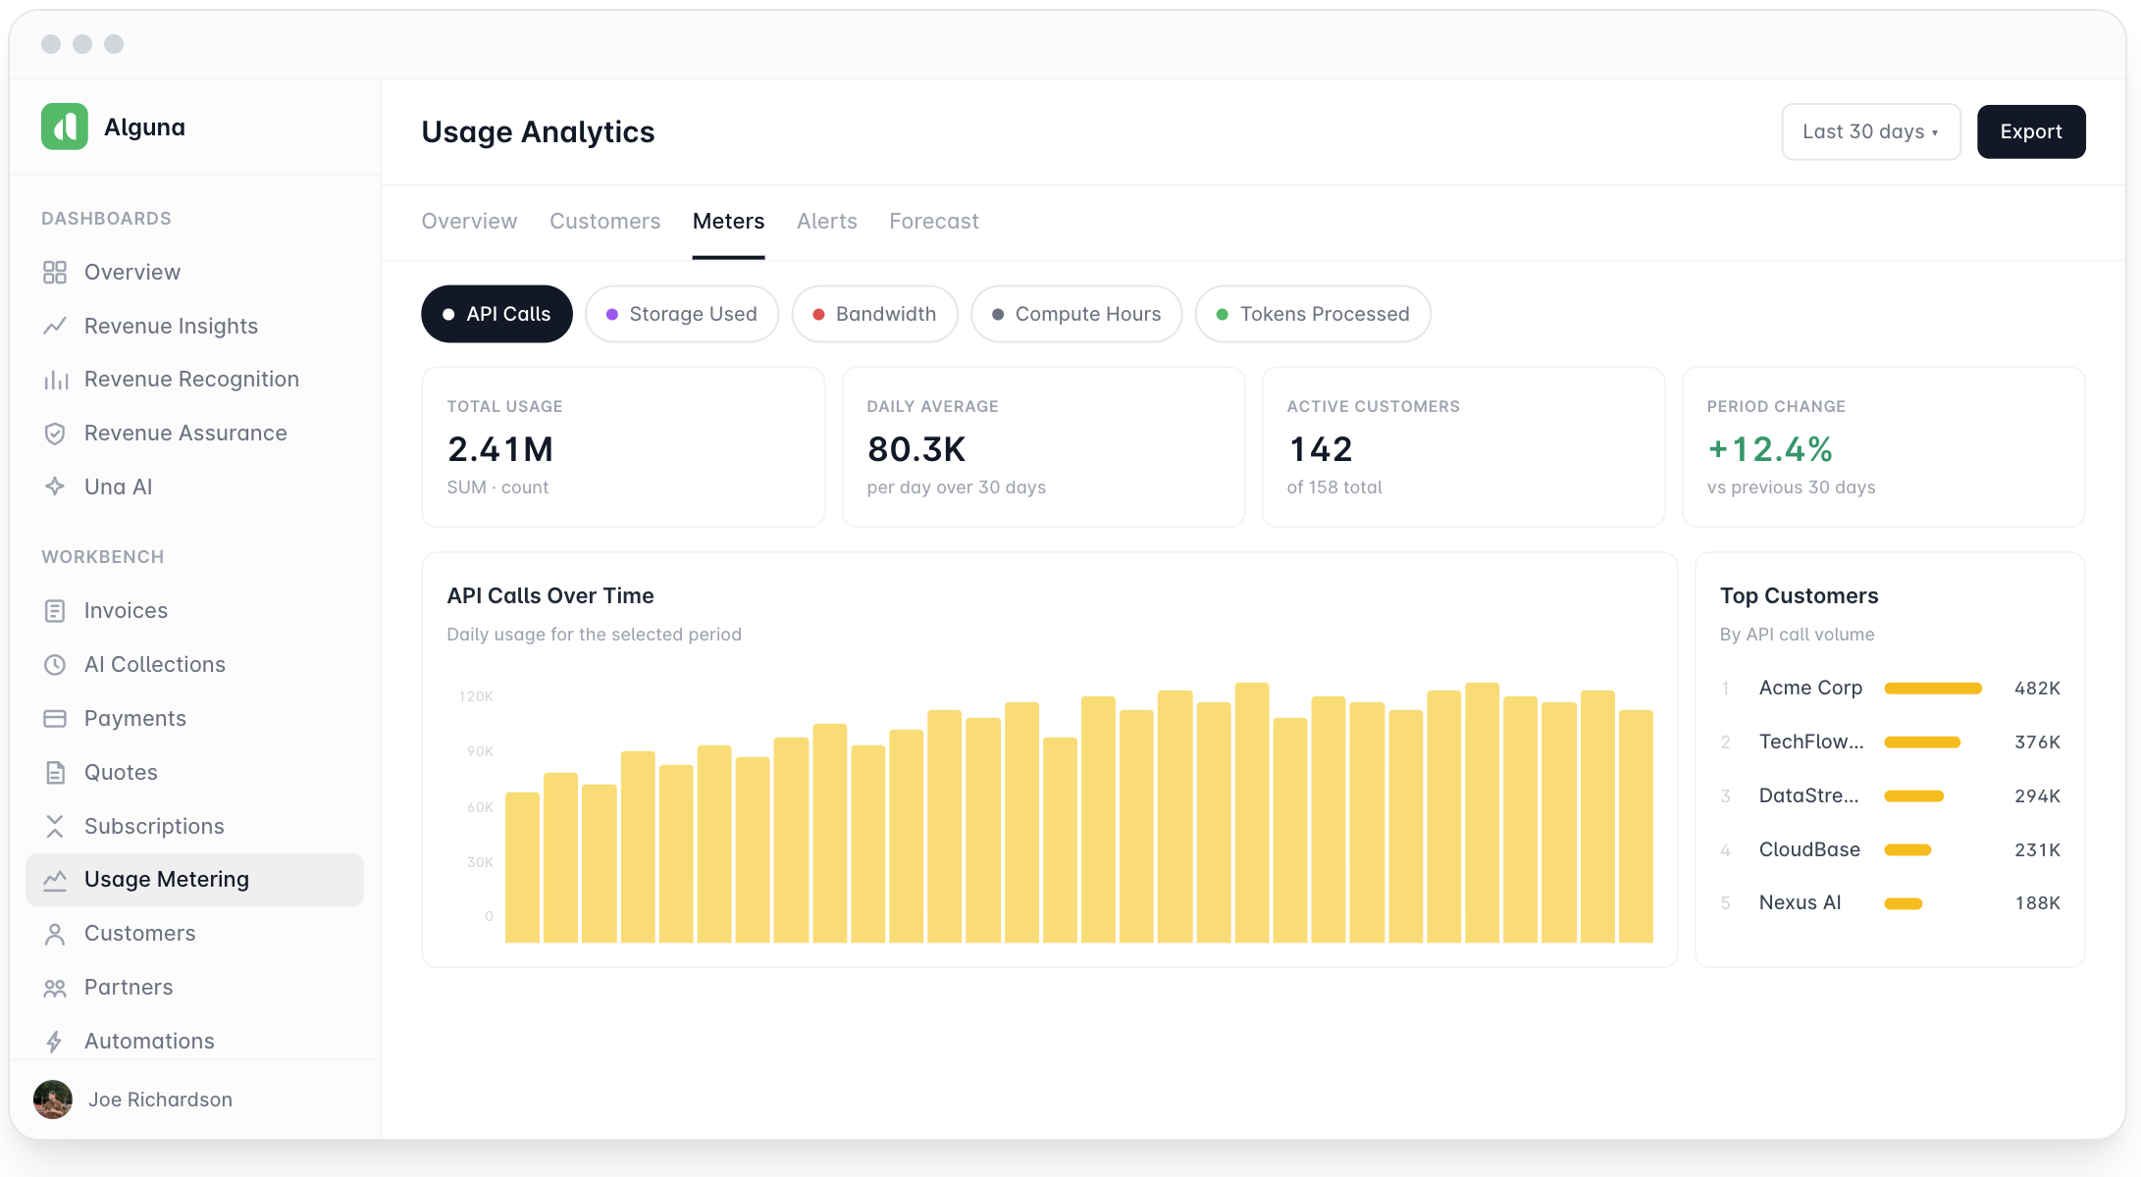
Task: Click the 80.3K daily average value
Action: pos(916,449)
